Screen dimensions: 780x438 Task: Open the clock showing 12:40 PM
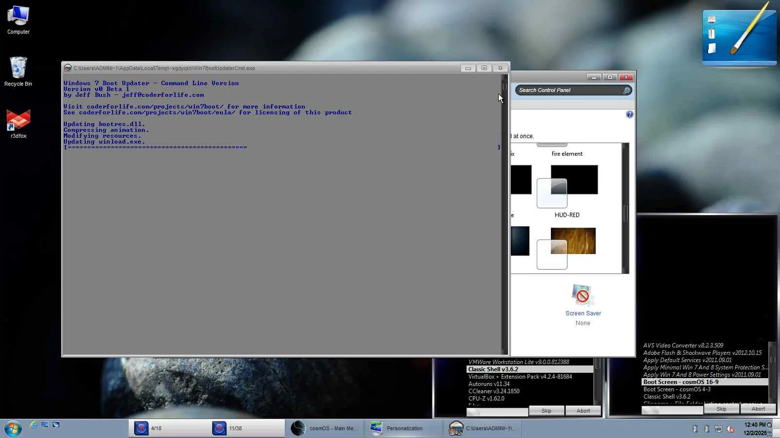[x=755, y=429]
